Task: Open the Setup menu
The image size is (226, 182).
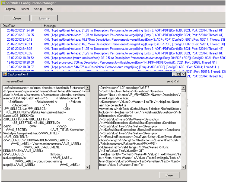Action: [38, 9]
